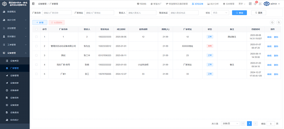The width and height of the screenshot is (284, 129).
Task: Switch to 统计分析 in top navigation
Action: click(x=213, y=4)
